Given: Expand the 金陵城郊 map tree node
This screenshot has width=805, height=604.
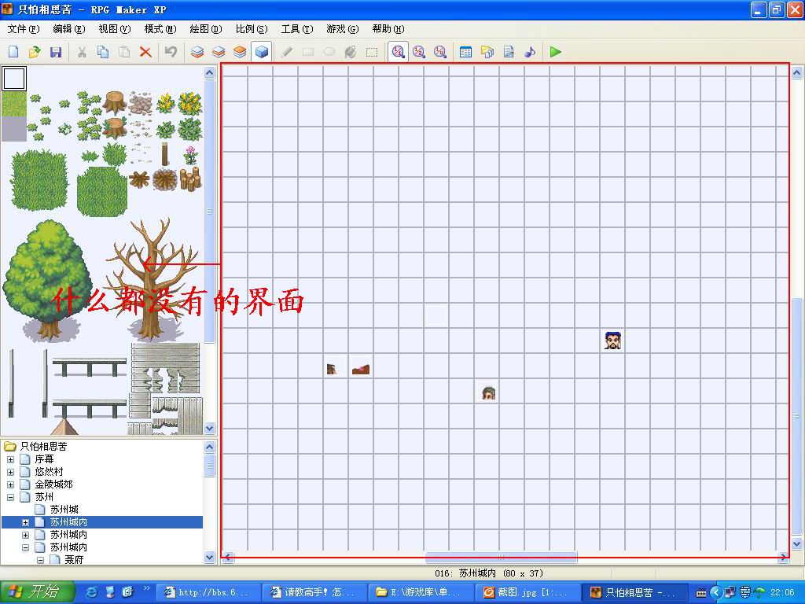Looking at the screenshot, I should click(x=10, y=484).
